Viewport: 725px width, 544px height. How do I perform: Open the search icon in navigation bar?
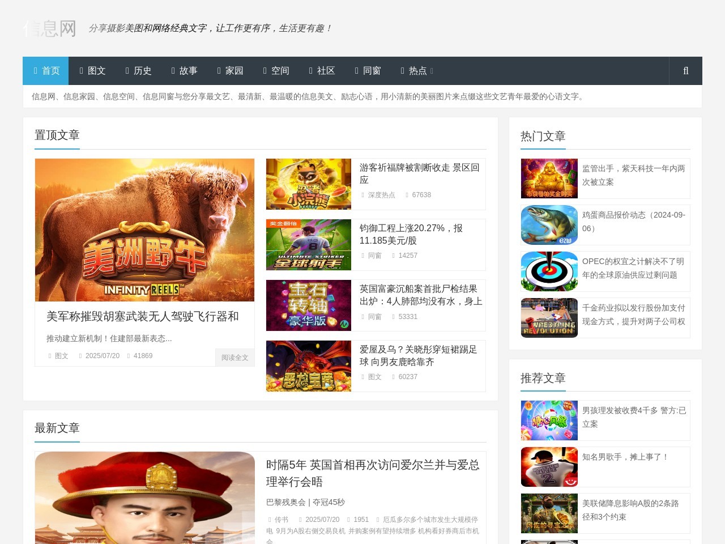685,71
